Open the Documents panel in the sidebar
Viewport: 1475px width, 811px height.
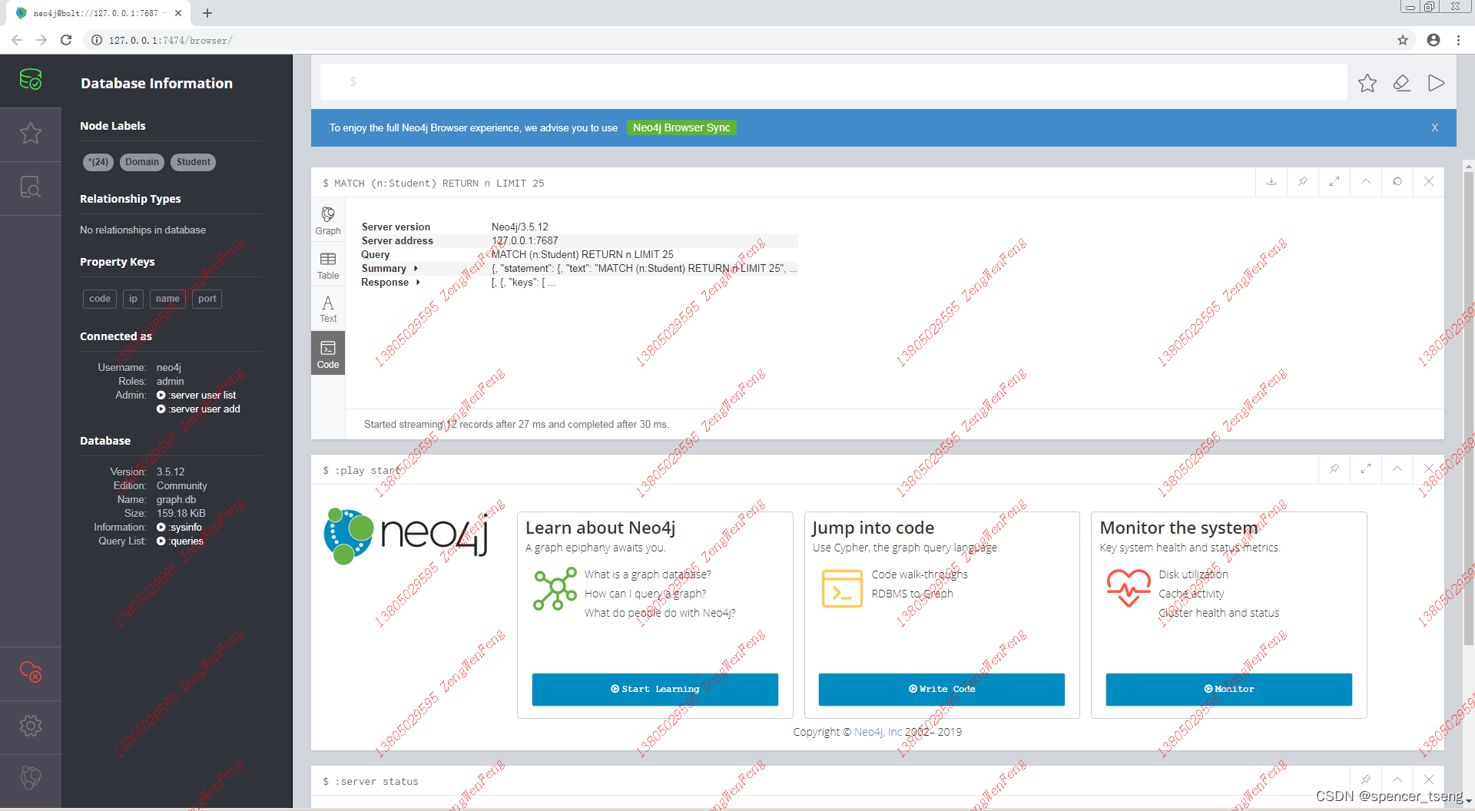(x=31, y=187)
